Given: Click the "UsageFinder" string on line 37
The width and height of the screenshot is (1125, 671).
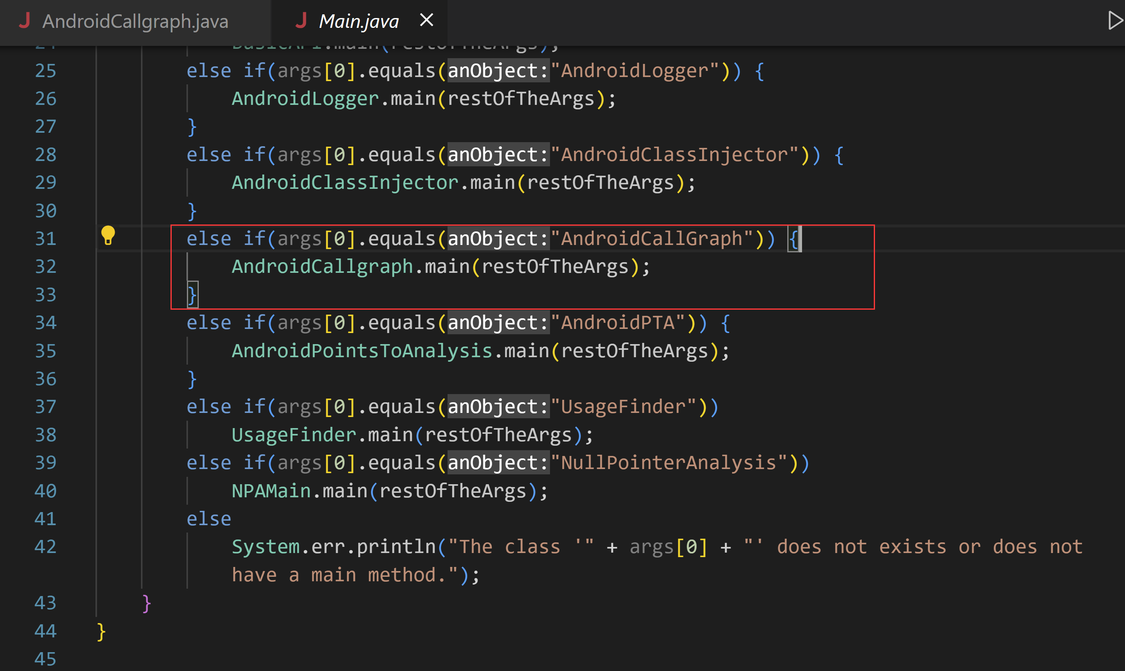Looking at the screenshot, I should pyautogui.click(x=623, y=407).
